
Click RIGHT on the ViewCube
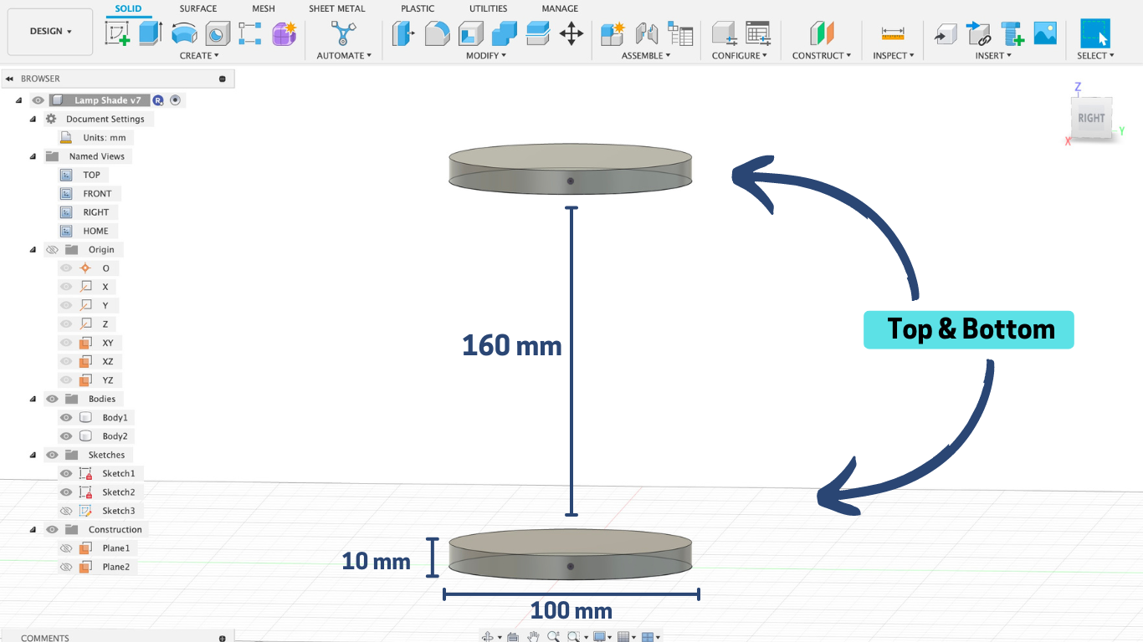1090,118
